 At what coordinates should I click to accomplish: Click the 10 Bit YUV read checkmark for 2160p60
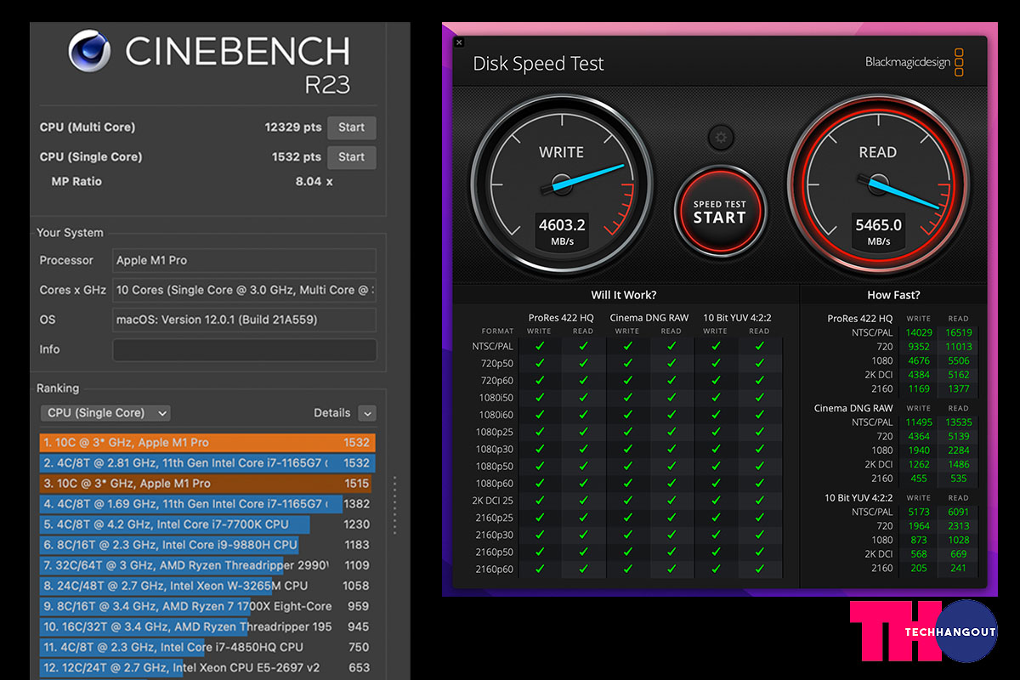point(760,569)
